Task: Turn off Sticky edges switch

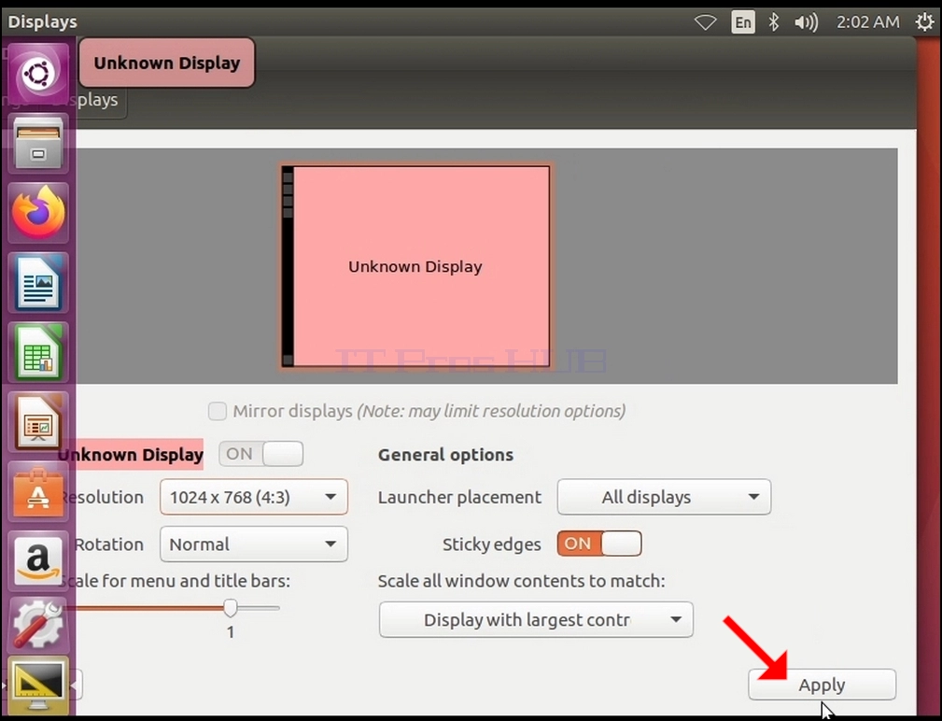Action: pos(599,544)
